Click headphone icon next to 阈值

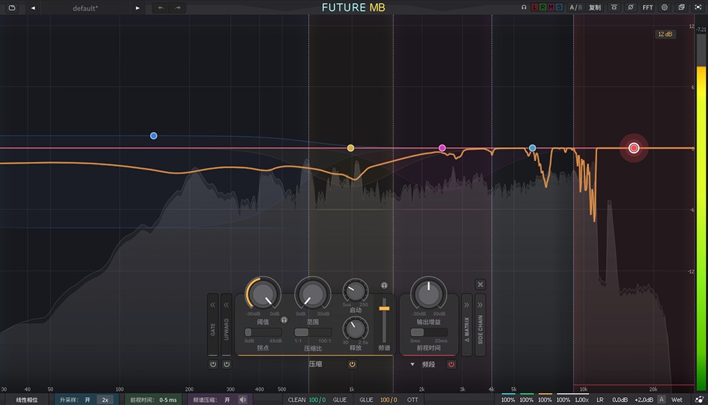[x=284, y=319]
